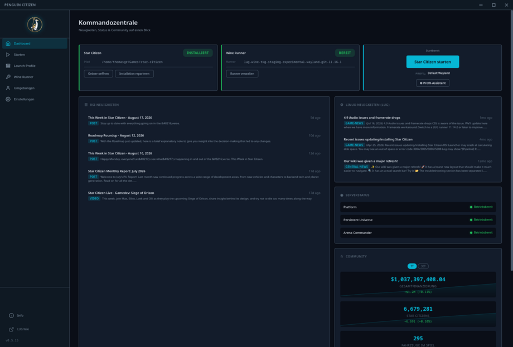This screenshot has height=347, width=513.
Task: Click the Persistent Universe status row
Action: [418, 220]
